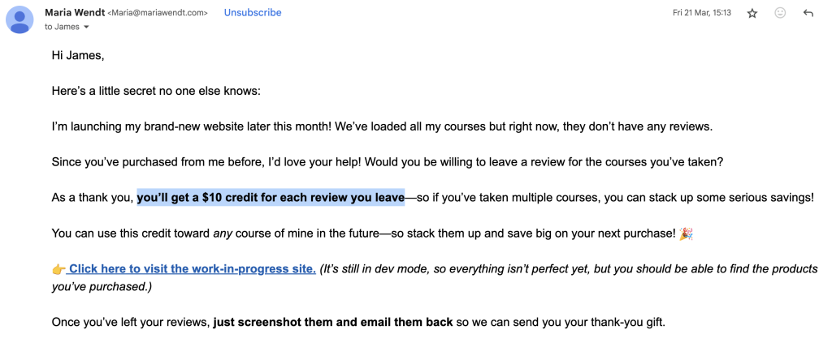Viewport: 832px width, 347px height.
Task: Open the sender's profile avatar
Action: 19,19
